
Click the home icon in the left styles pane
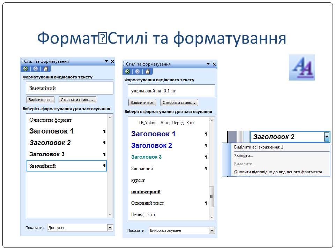pos(45,69)
